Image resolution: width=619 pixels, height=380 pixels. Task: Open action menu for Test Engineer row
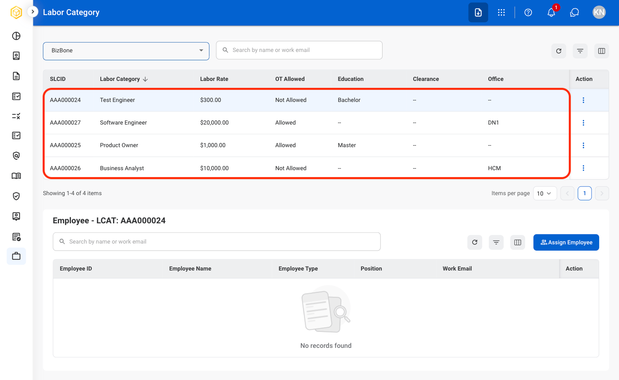coord(583,100)
